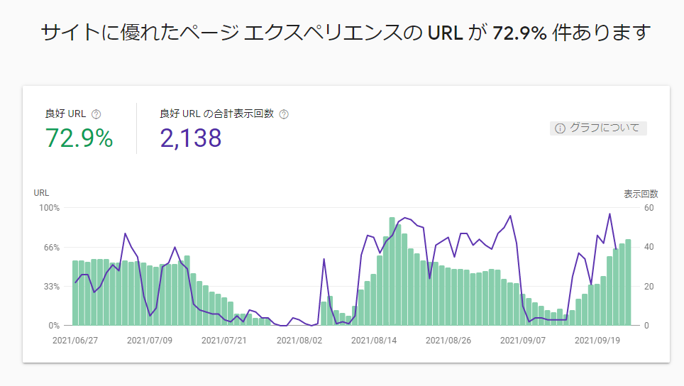Click the 2021/09/19 date label
684x386 pixels.
tap(597, 340)
